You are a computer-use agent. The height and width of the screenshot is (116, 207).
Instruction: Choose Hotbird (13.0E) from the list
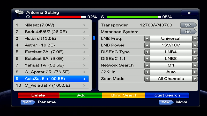pyautogui.click(x=51, y=38)
